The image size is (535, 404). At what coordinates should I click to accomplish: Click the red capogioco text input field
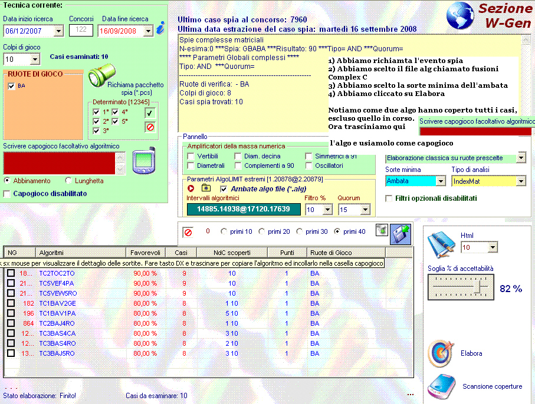tap(59, 163)
